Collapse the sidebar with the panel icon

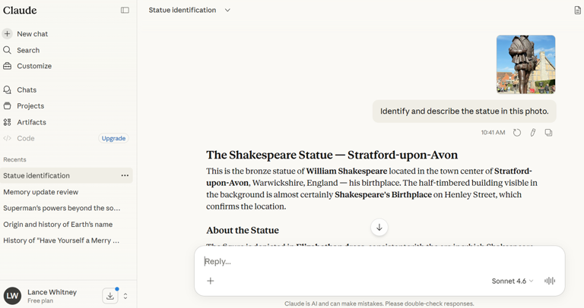point(125,11)
